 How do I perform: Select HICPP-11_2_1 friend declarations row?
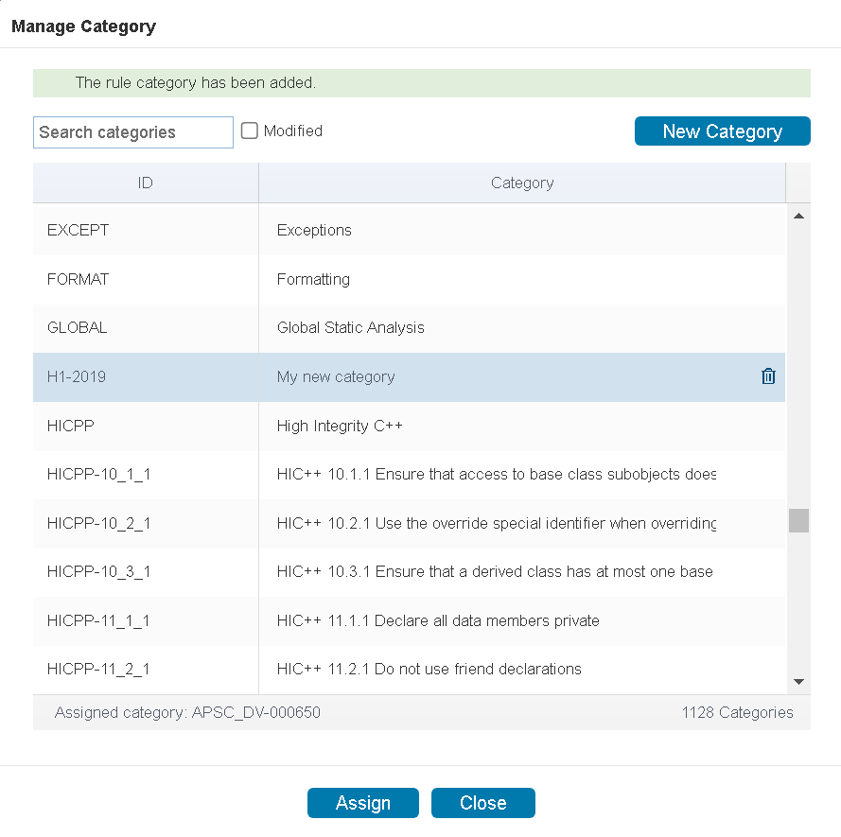point(410,670)
